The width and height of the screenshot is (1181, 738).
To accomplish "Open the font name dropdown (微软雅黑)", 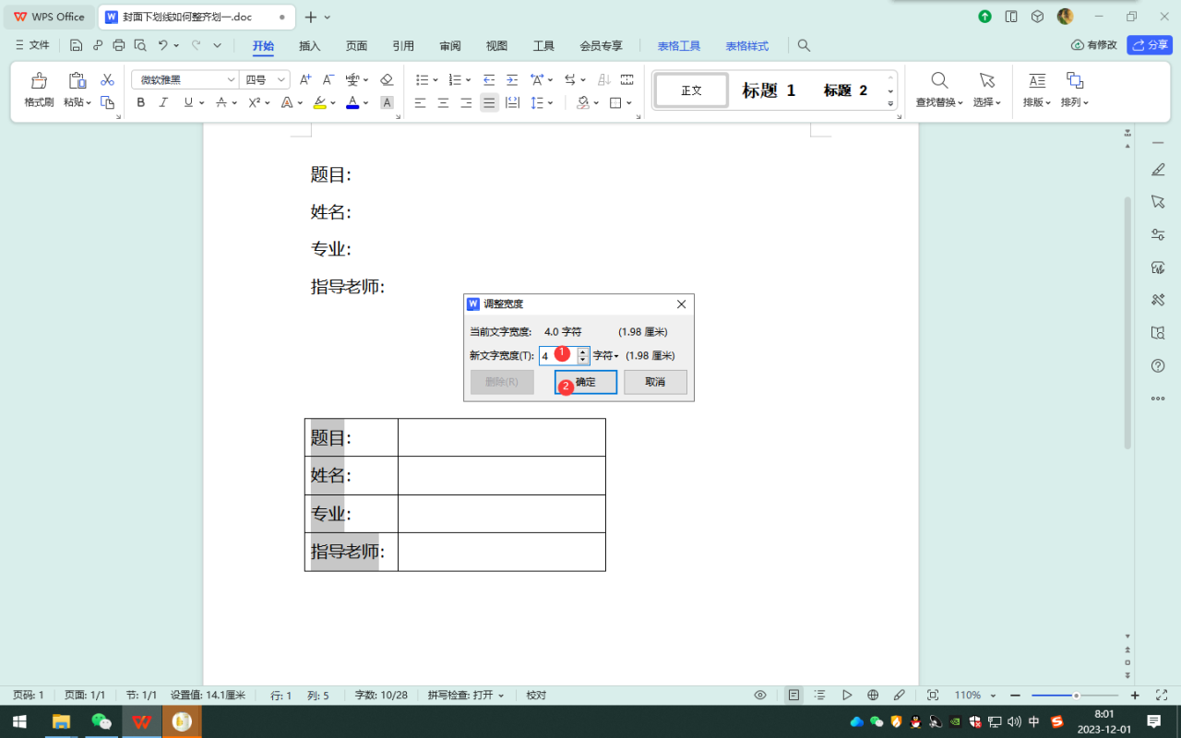I will click(x=231, y=80).
